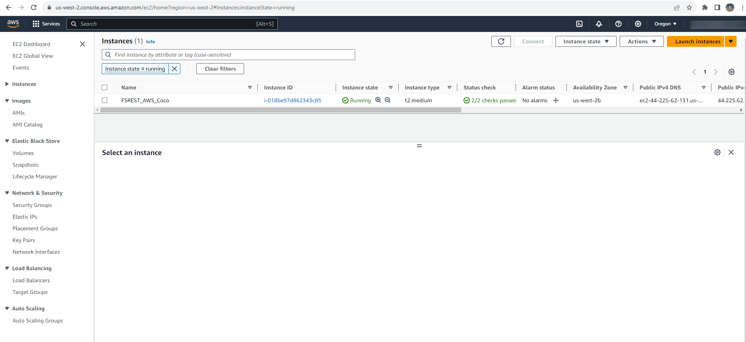Screen dimensions: 746x342
Task: Sort by Instance type column arrow
Action: coord(449,87)
